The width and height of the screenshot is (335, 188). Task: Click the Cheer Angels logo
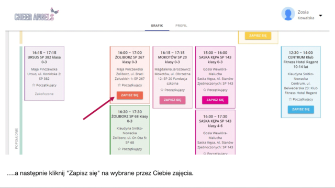tap(37, 15)
